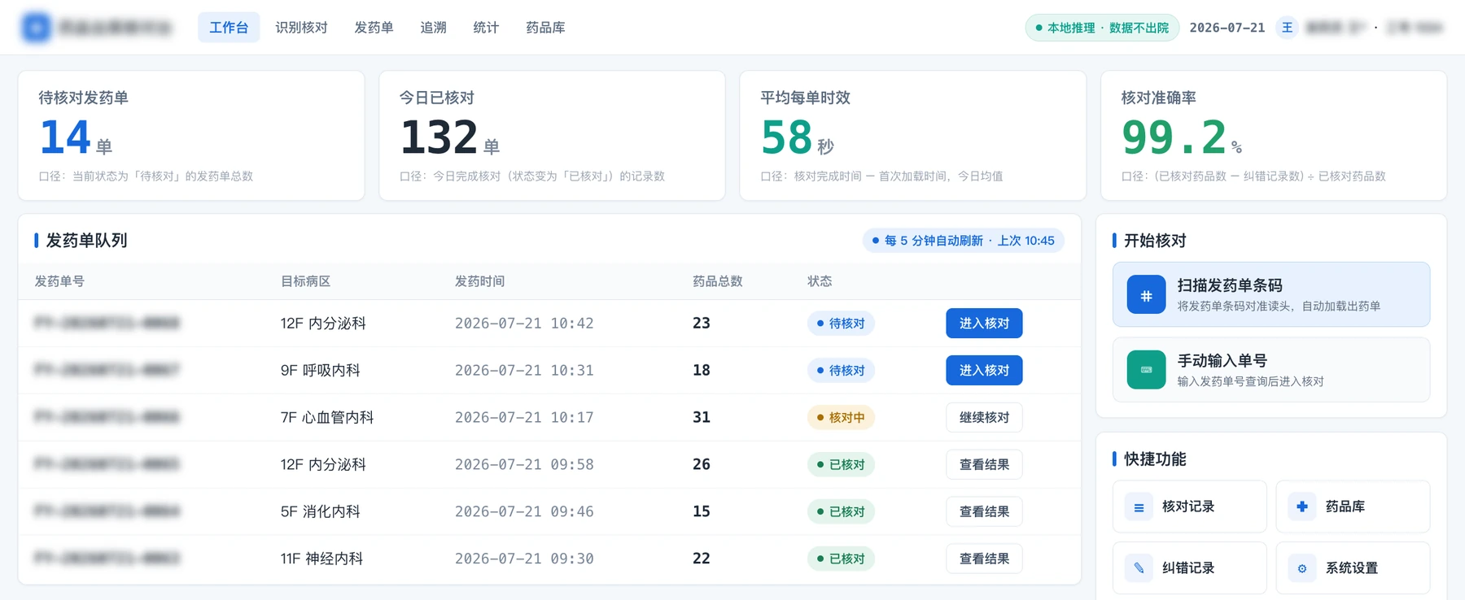Open the 手动输入单号 card

tap(1270, 370)
